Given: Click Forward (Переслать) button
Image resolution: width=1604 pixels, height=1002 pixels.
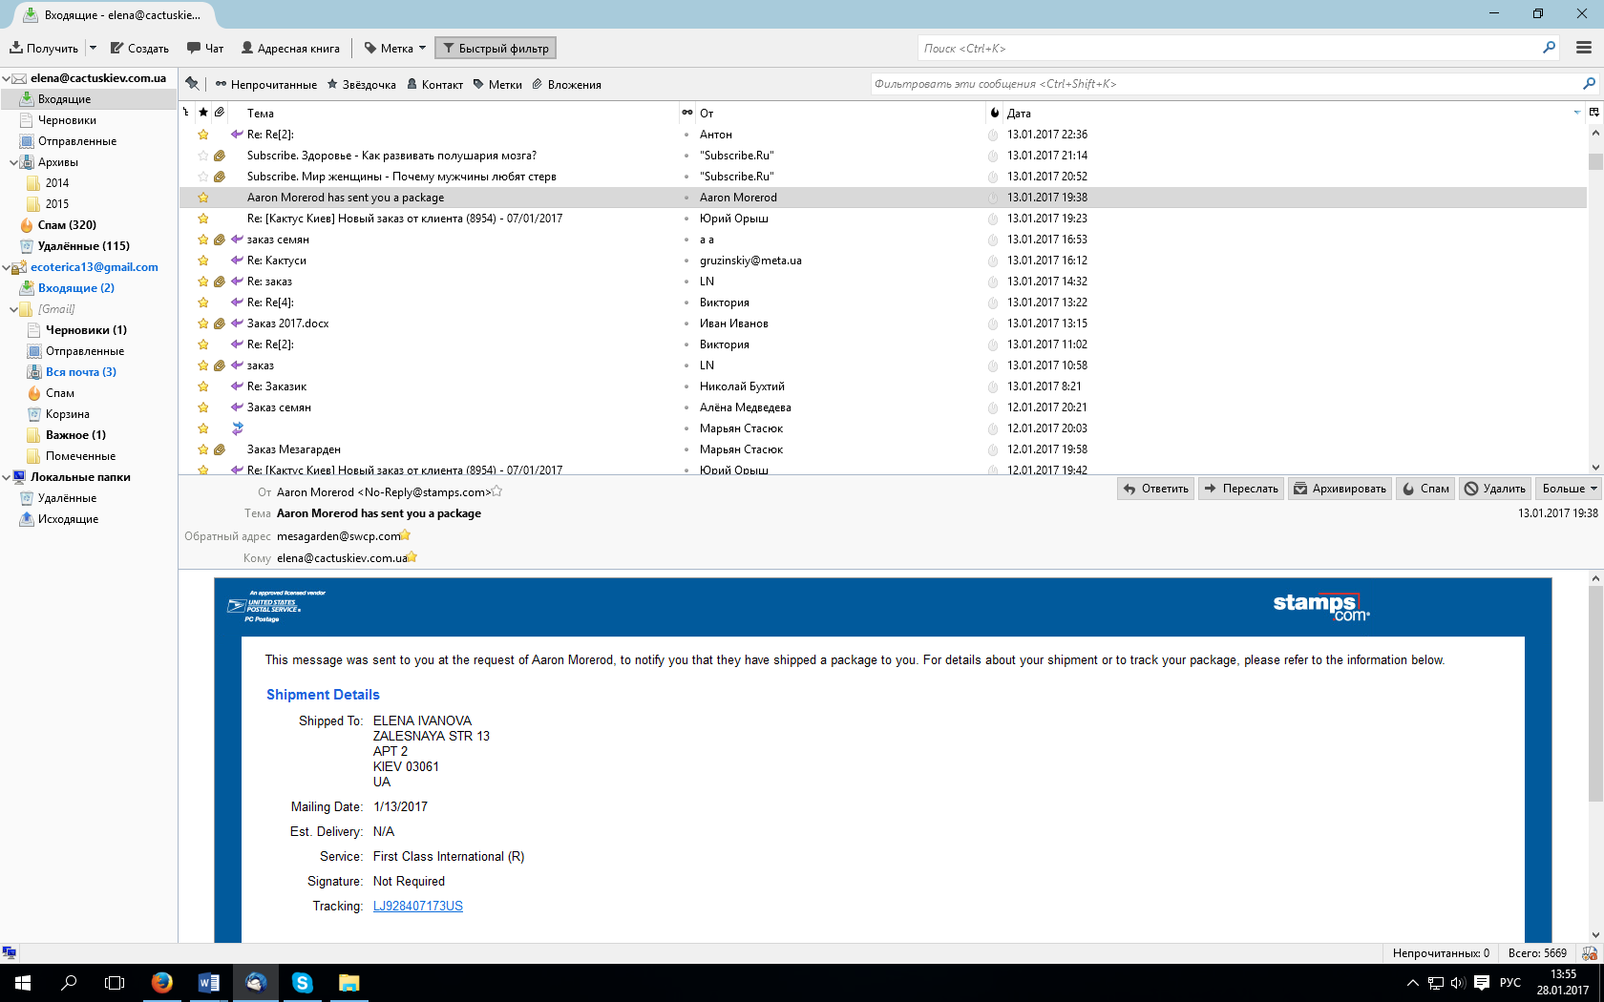Looking at the screenshot, I should point(1241,489).
